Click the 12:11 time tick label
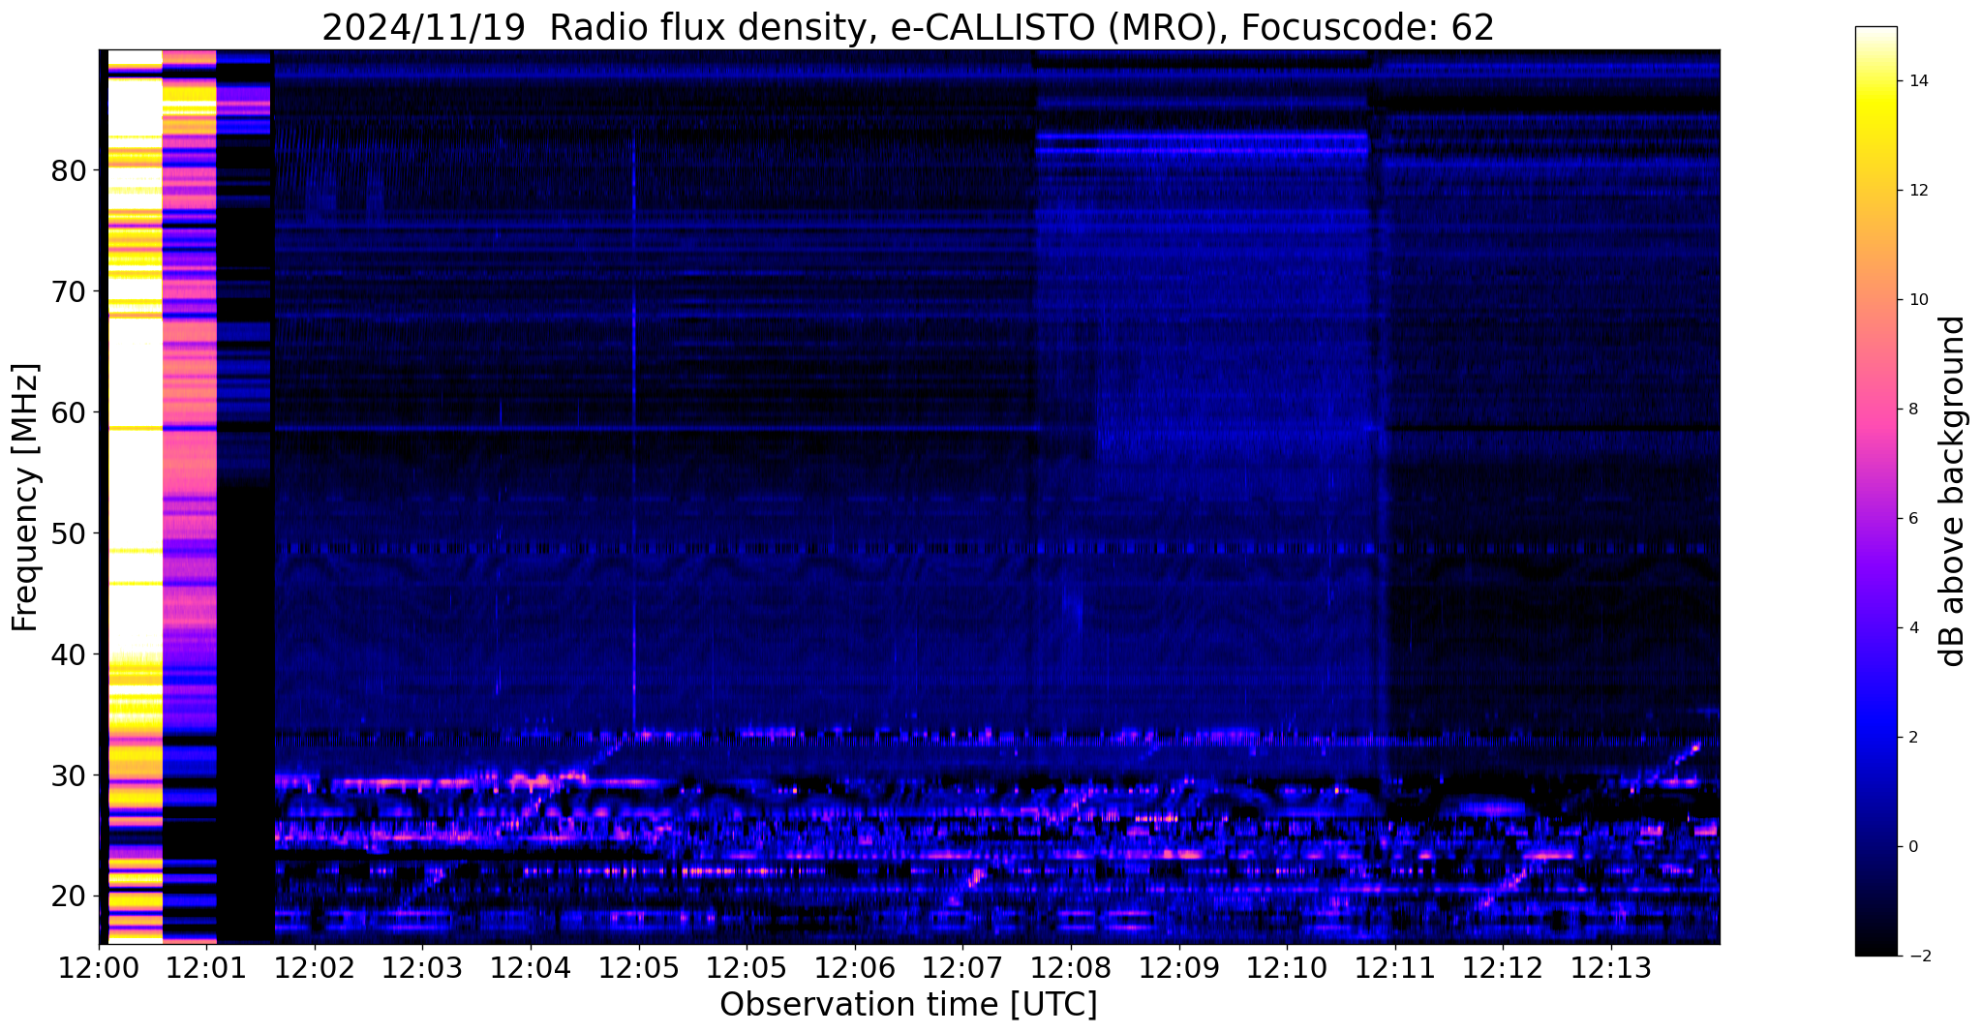Viewport: 1982px width, 1033px height. (x=1395, y=967)
